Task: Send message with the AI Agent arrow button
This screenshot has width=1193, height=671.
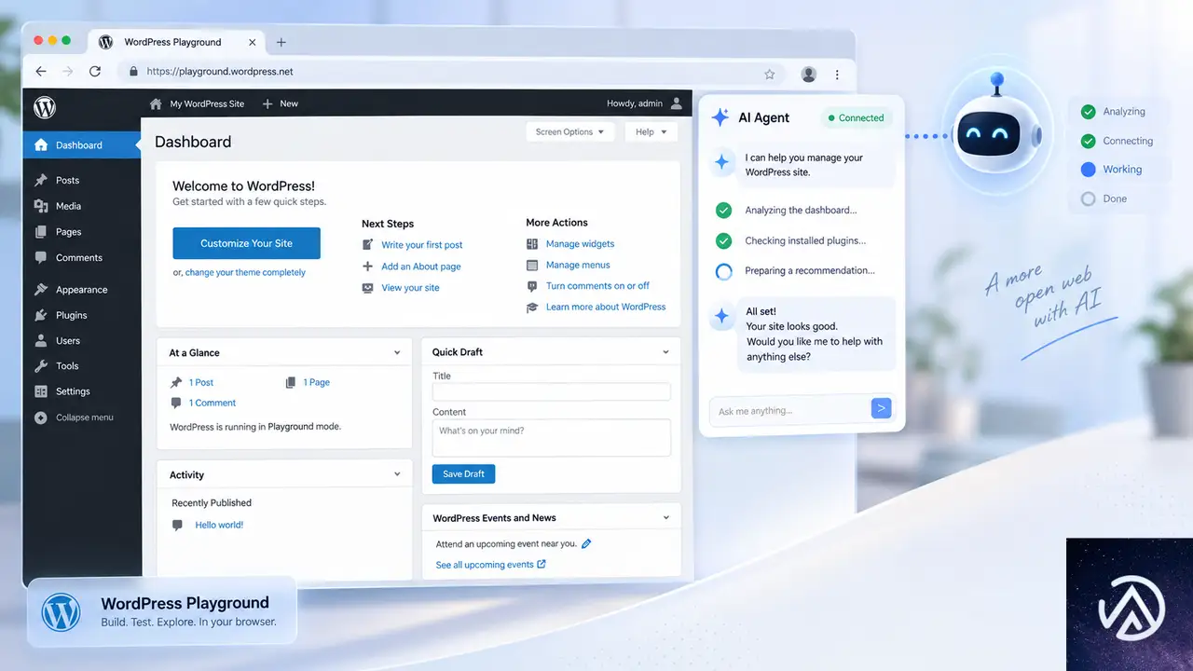Action: (x=881, y=408)
